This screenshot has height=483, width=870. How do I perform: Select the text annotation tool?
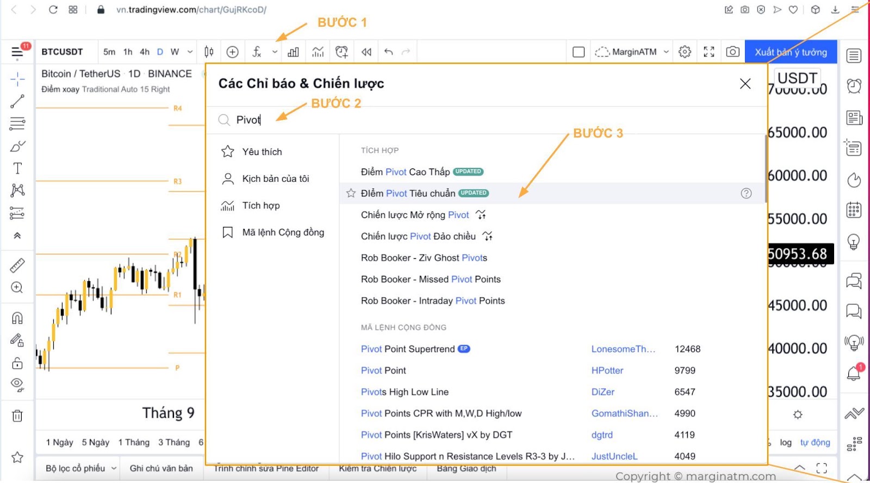click(17, 168)
